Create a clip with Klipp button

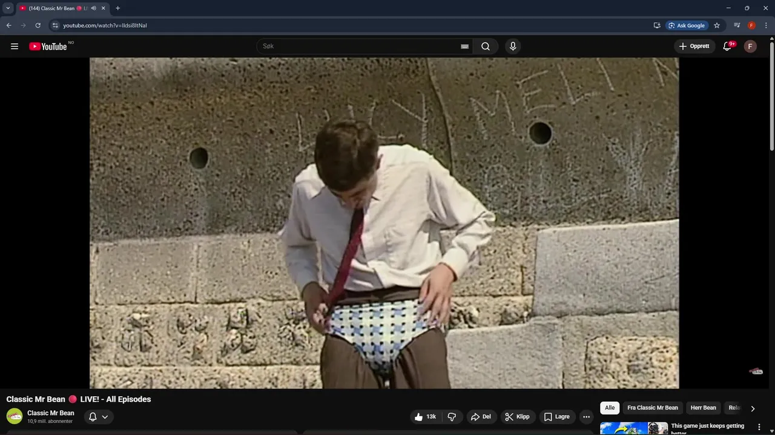coord(518,417)
